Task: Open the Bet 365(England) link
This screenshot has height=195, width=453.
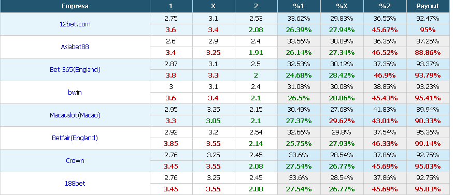Action: click(x=75, y=69)
